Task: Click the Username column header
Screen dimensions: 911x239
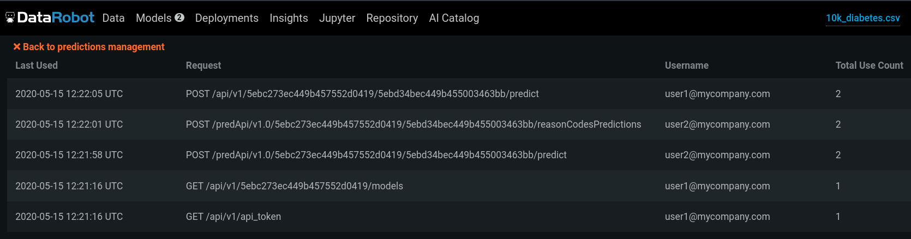Action: [x=686, y=65]
